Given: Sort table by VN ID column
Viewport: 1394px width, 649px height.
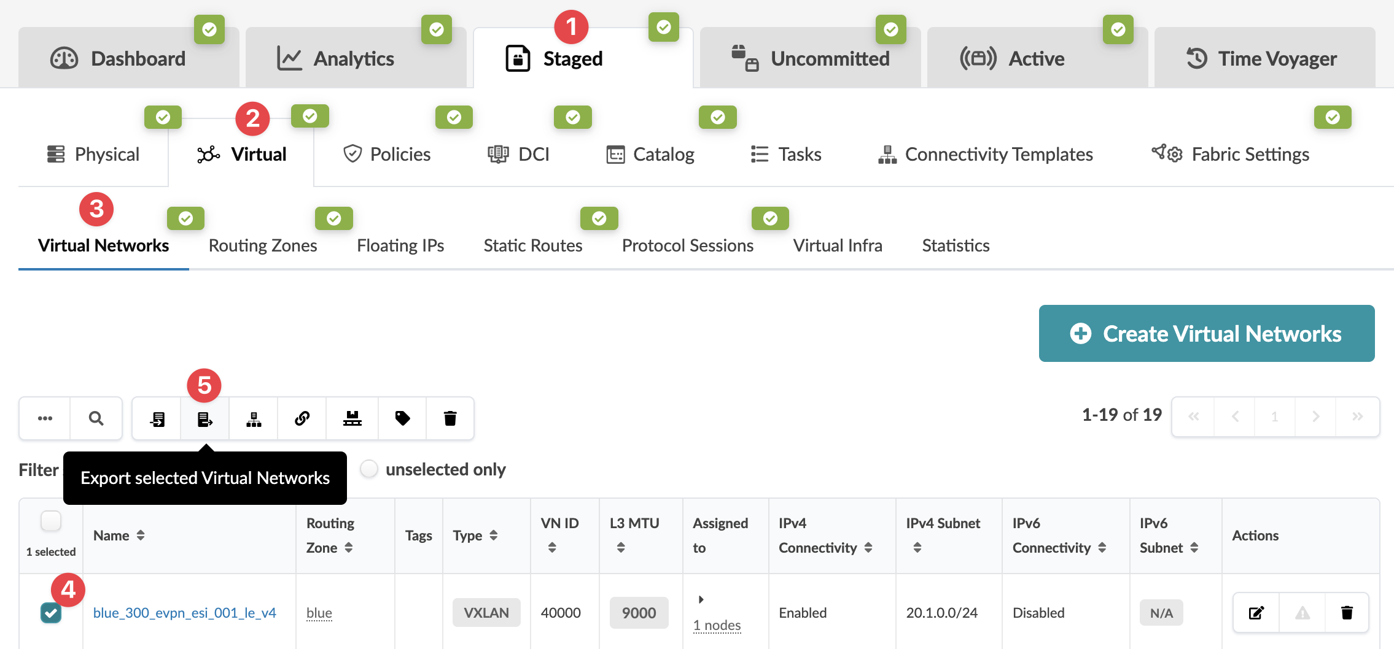Looking at the screenshot, I should point(552,547).
